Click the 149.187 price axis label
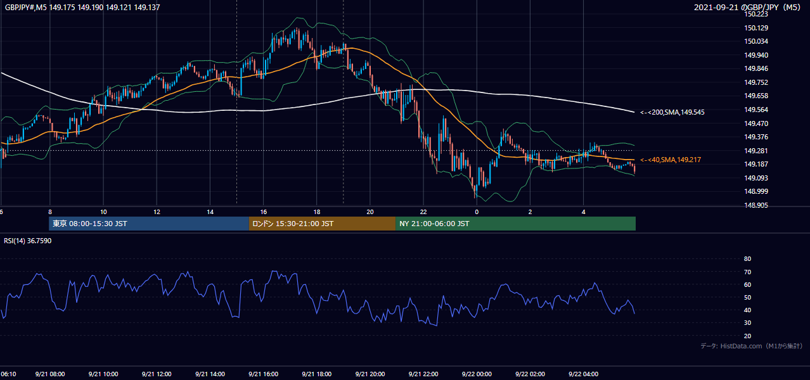 pos(756,164)
